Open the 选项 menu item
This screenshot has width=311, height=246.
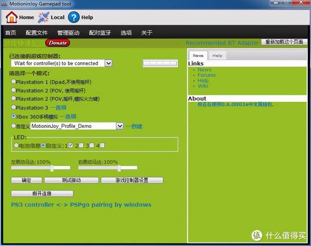[126, 33]
